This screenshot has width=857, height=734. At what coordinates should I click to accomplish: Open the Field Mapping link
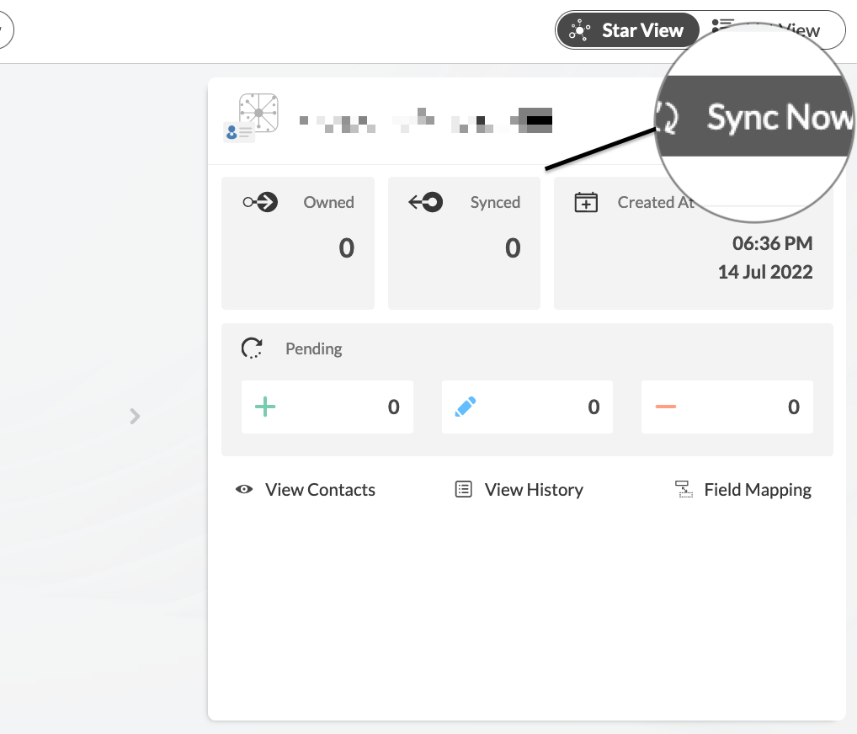click(x=758, y=490)
